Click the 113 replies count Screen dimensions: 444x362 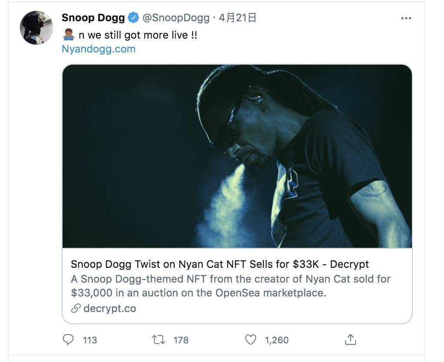[90, 340]
